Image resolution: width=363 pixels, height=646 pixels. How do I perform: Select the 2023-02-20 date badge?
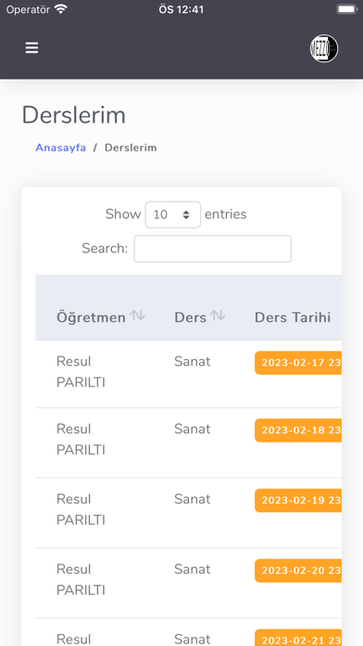(x=298, y=570)
